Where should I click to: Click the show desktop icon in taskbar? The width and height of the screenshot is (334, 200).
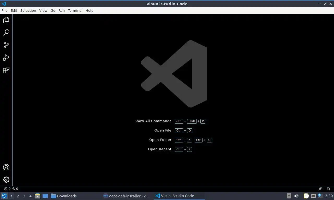coord(45,196)
